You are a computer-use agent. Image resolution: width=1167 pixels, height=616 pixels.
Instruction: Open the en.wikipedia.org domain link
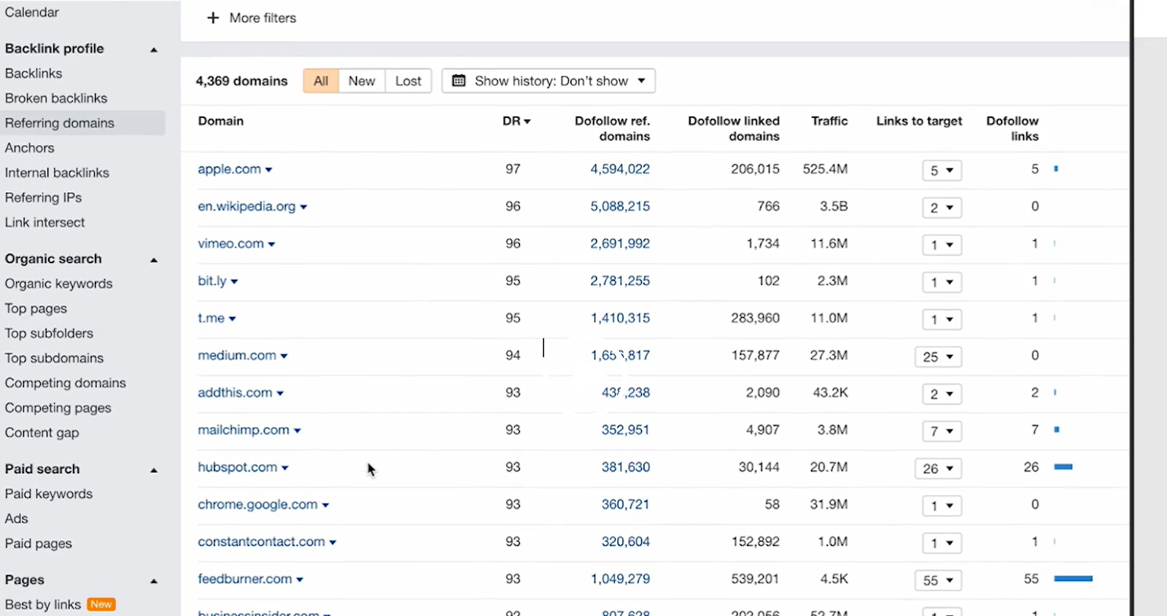click(x=247, y=206)
